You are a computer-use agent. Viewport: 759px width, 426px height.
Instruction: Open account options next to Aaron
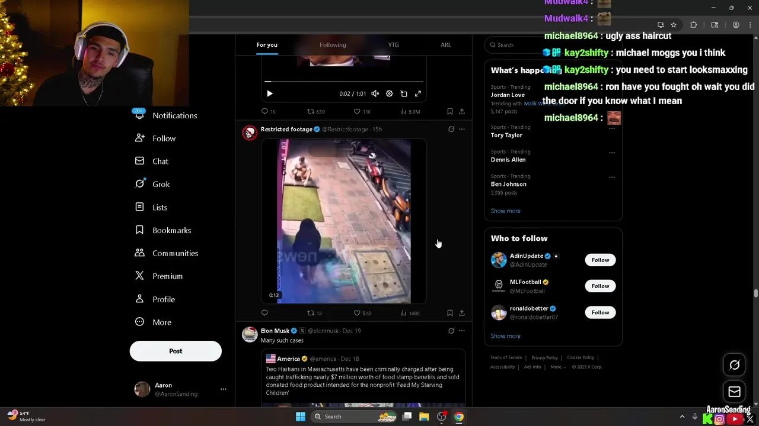click(x=223, y=389)
